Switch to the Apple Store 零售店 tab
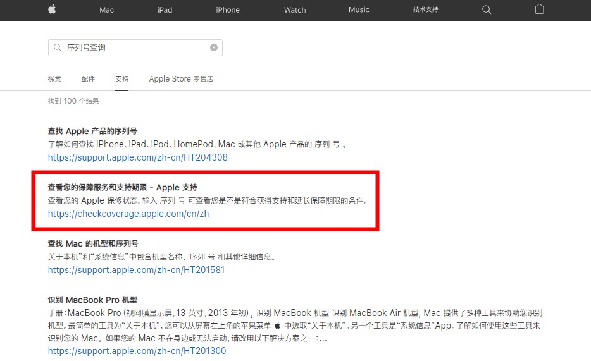The width and height of the screenshot is (591, 361). (x=181, y=78)
